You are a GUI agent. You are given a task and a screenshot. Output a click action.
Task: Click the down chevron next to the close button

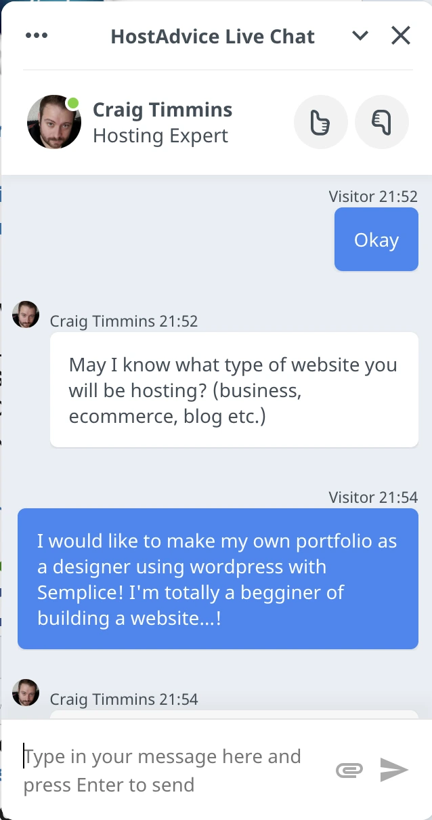[x=360, y=35]
